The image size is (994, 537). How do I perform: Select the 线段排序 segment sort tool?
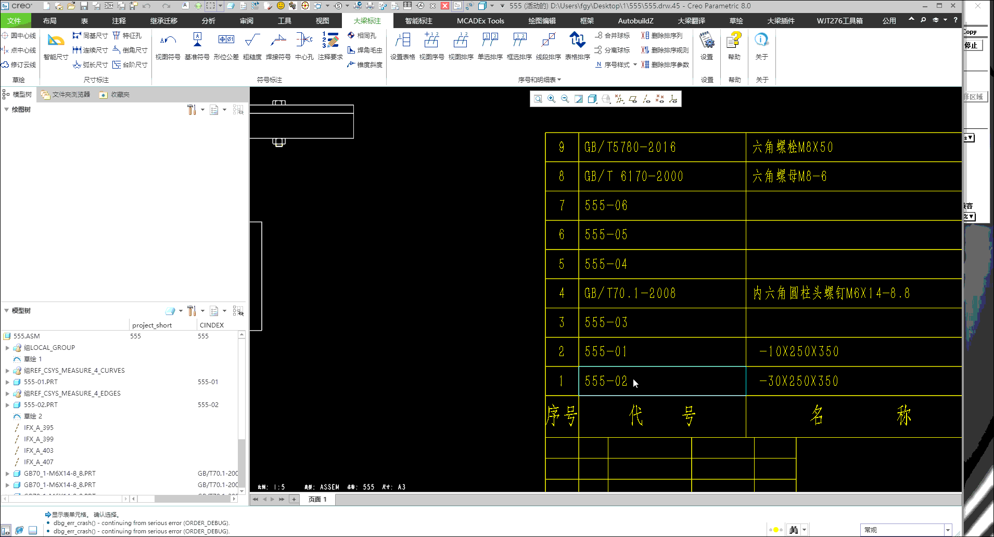tap(549, 46)
